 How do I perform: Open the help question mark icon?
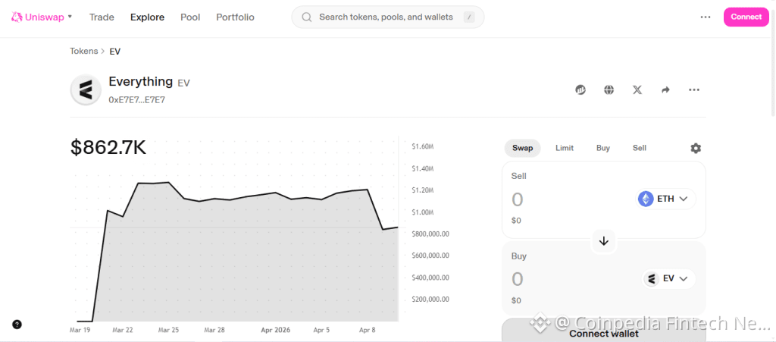[17, 325]
